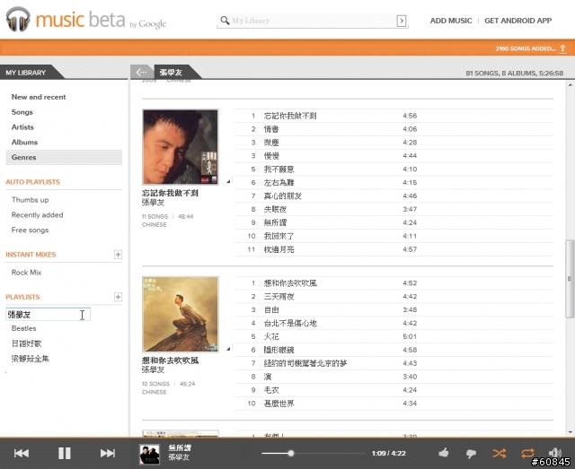Select track 5 火花
Screen dimensions: 575x469
click(394, 336)
